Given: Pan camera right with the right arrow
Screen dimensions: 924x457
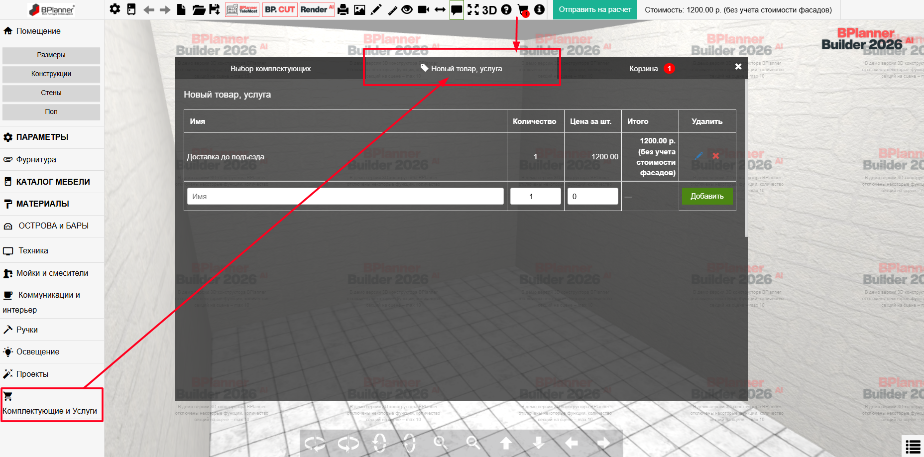Looking at the screenshot, I should pyautogui.click(x=604, y=443).
